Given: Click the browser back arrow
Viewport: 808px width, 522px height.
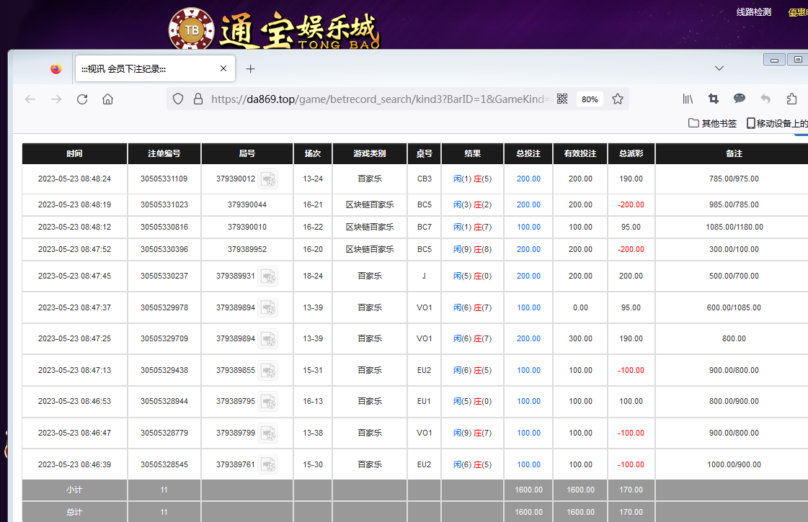Looking at the screenshot, I should pyautogui.click(x=30, y=99).
